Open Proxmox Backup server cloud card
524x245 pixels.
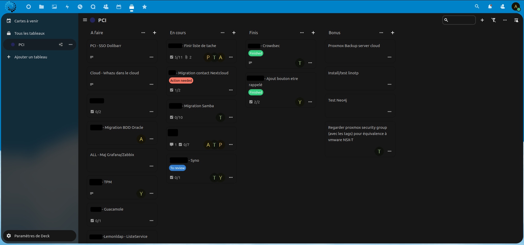pos(360,51)
